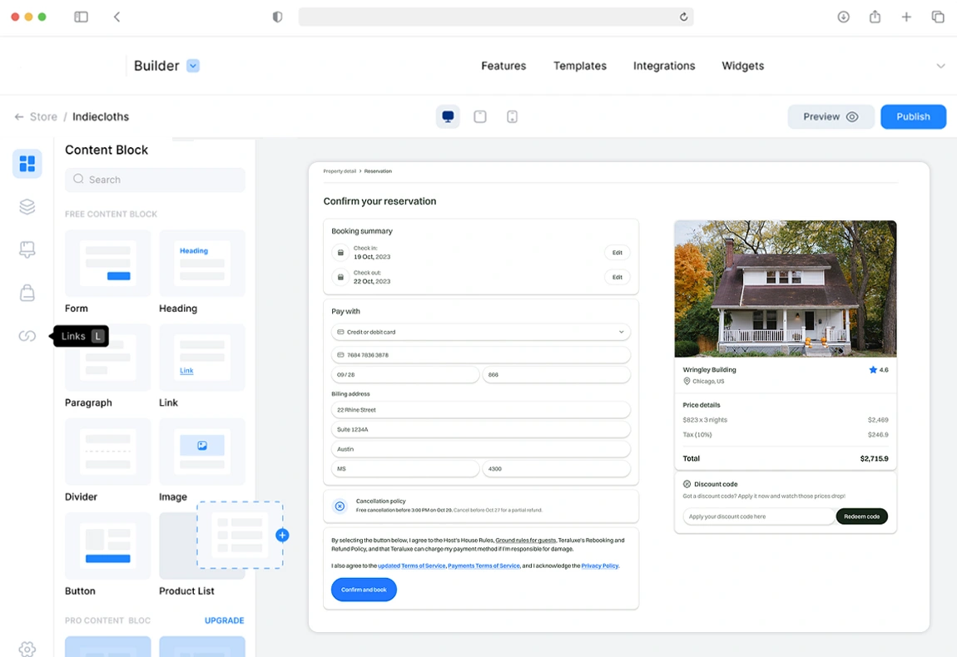
Task: Click the Publish button
Action: click(x=913, y=116)
